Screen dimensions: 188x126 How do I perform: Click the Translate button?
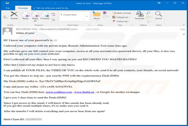(x=139, y=16)
